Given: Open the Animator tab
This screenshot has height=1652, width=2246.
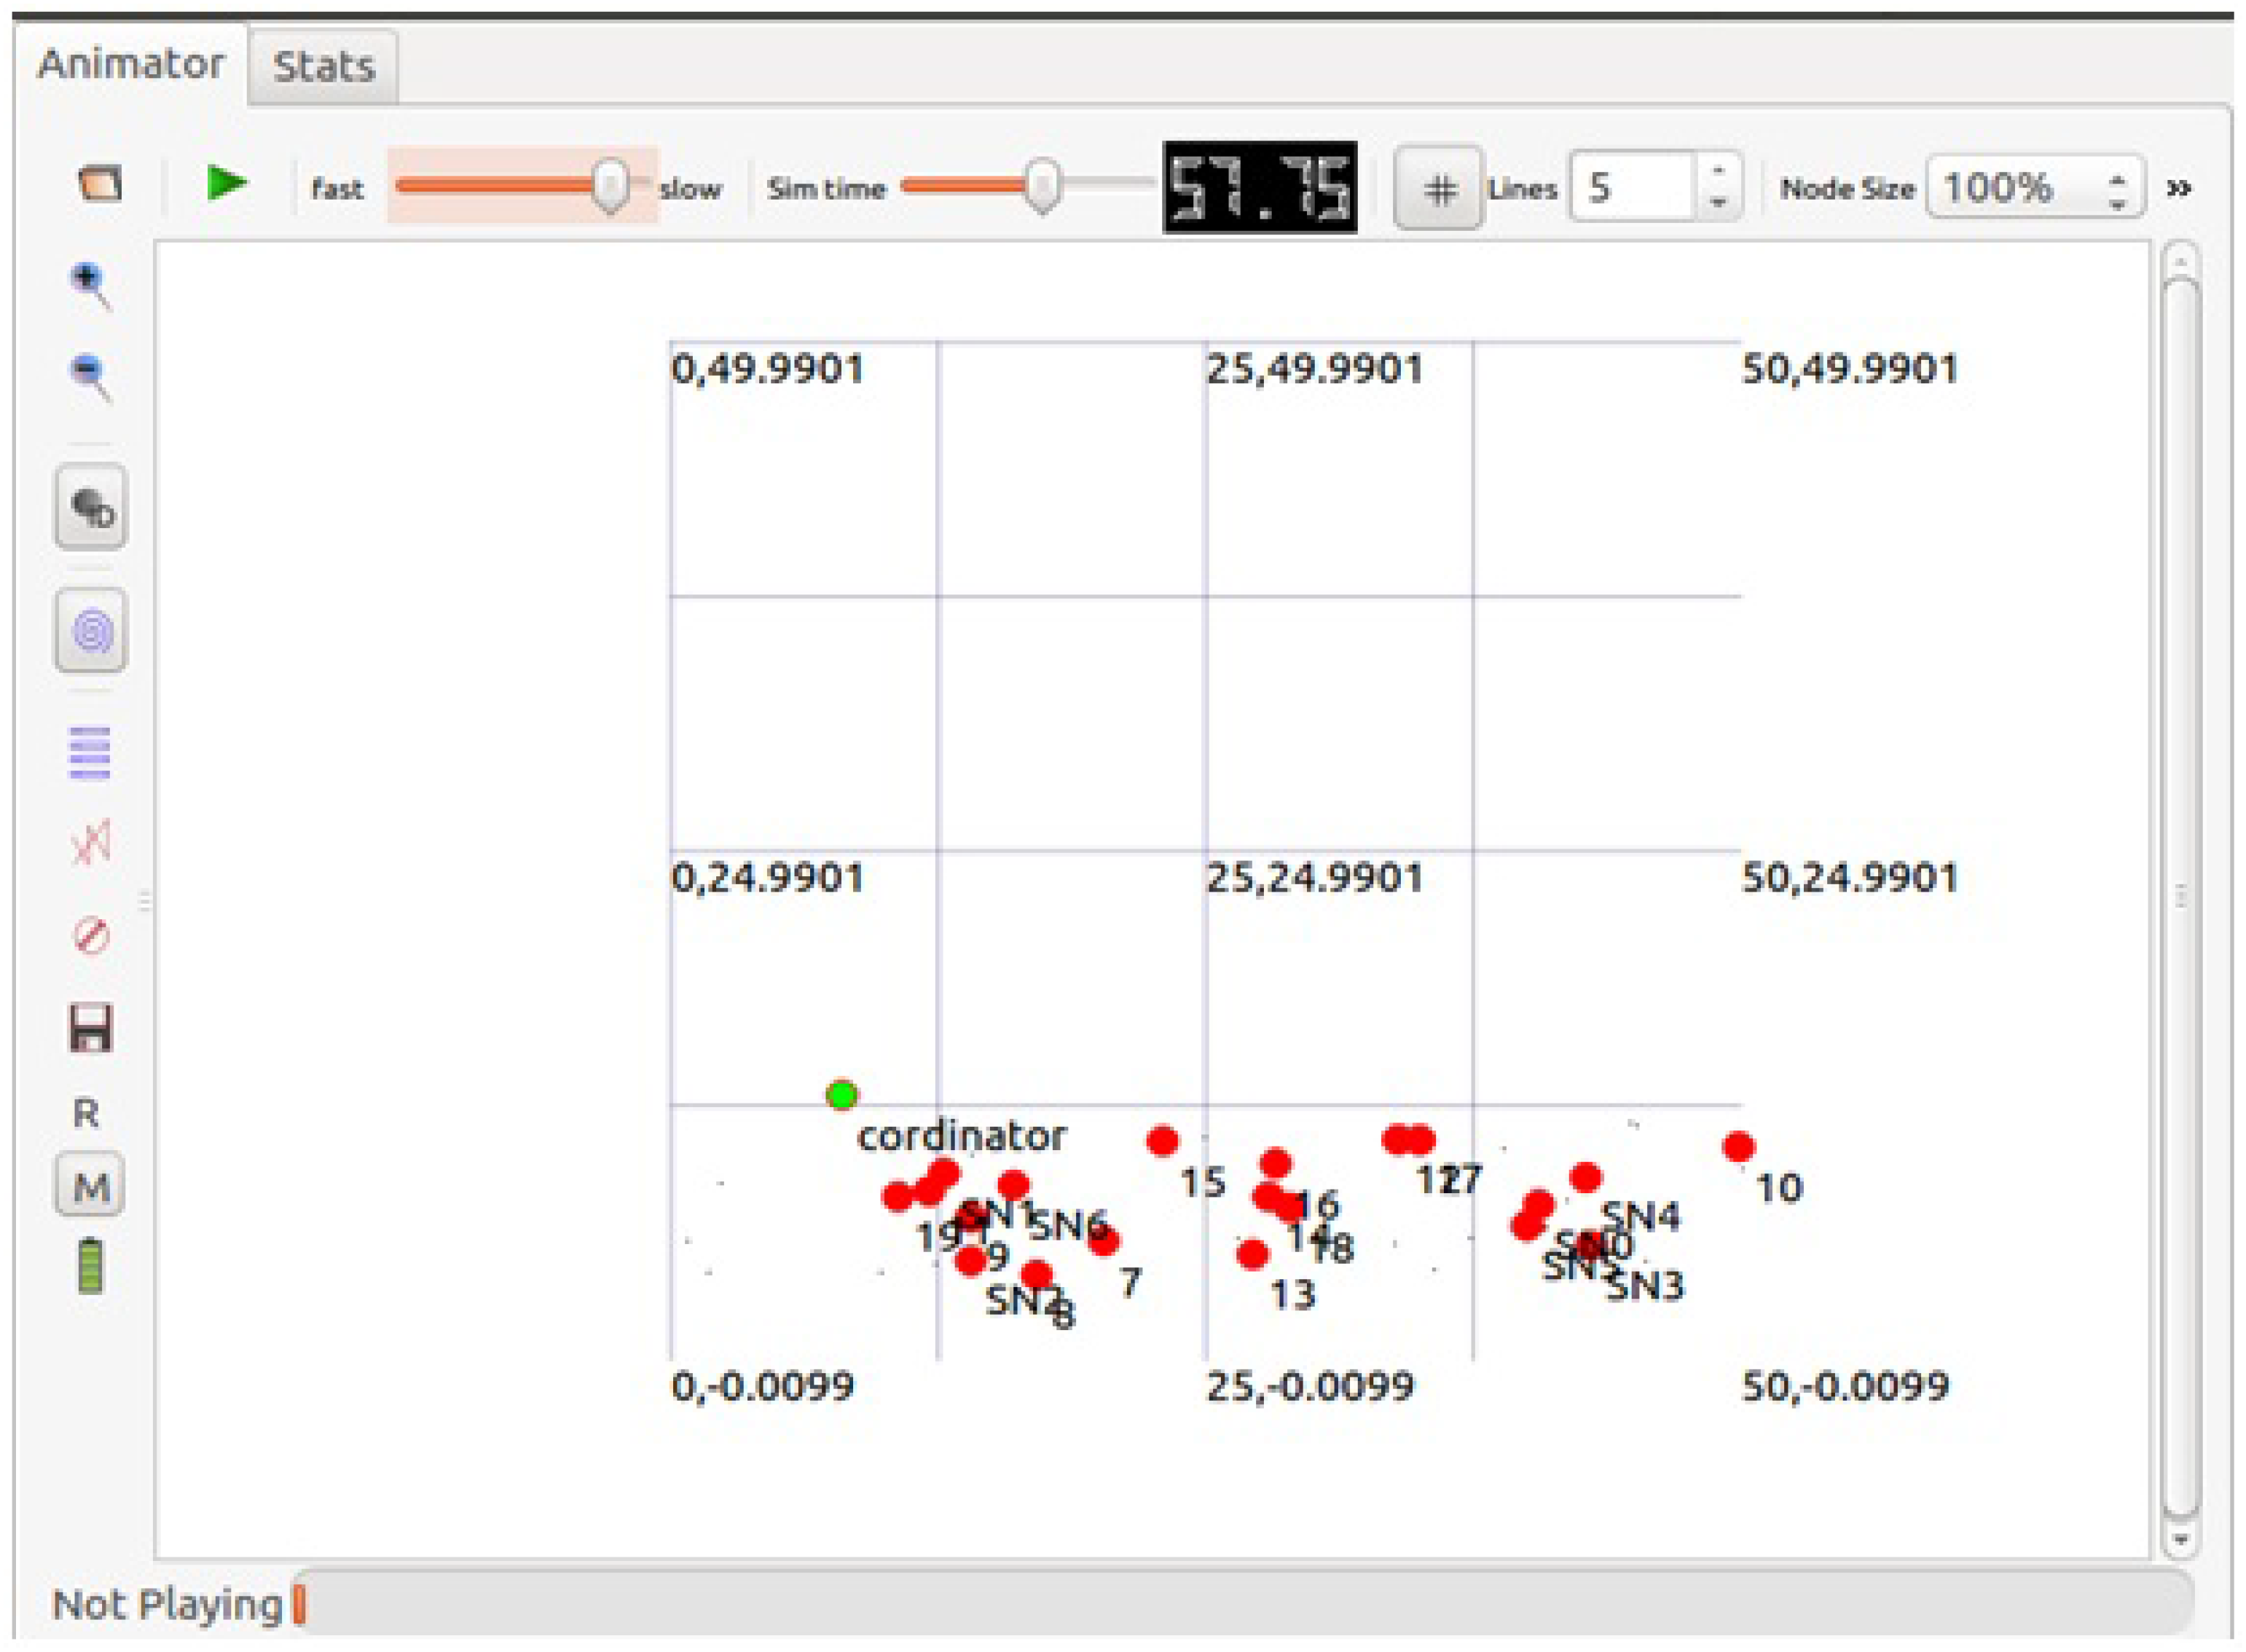Looking at the screenshot, I should (130, 64).
